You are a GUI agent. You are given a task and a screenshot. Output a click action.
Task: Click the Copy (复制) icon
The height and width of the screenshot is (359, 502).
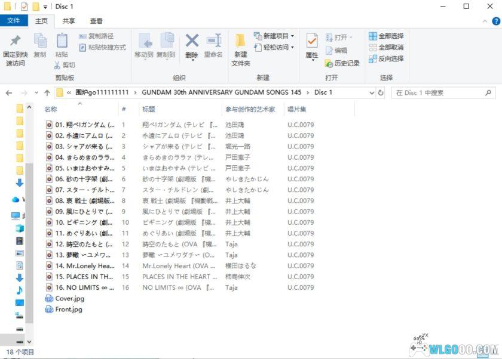pyautogui.click(x=40, y=42)
